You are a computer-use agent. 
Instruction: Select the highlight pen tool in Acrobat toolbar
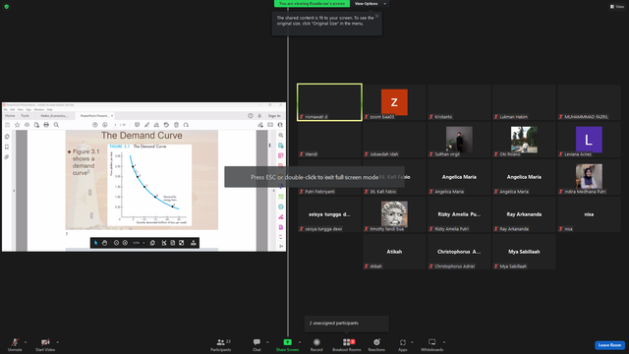click(x=146, y=125)
